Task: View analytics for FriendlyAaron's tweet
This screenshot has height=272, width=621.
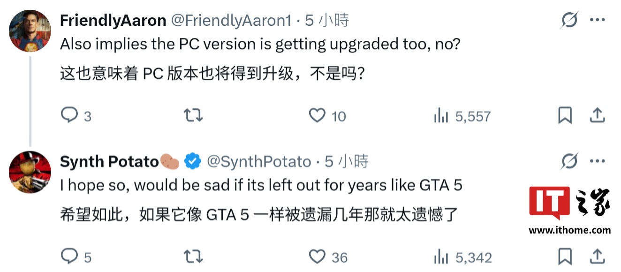Action: [x=441, y=116]
